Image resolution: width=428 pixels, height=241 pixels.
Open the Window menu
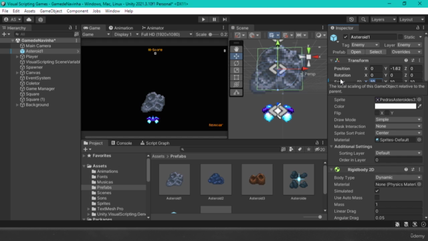[112, 11]
